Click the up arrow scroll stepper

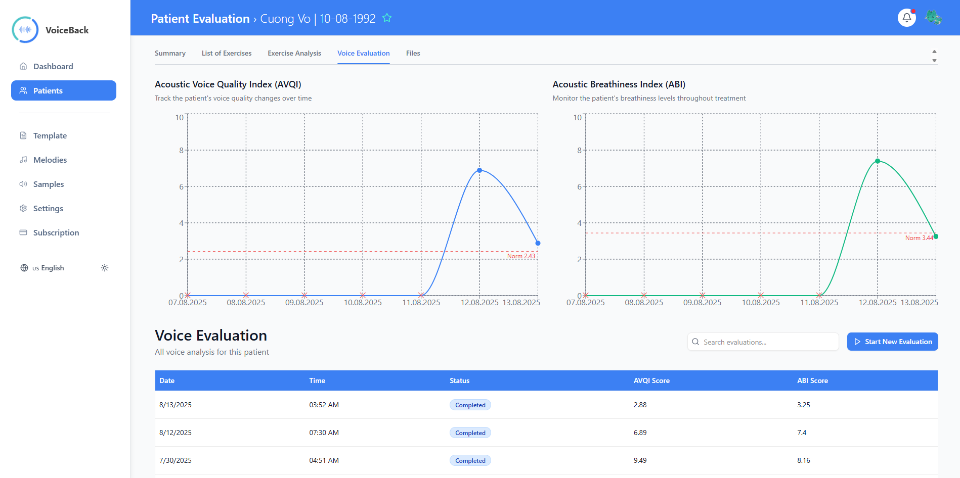[934, 52]
